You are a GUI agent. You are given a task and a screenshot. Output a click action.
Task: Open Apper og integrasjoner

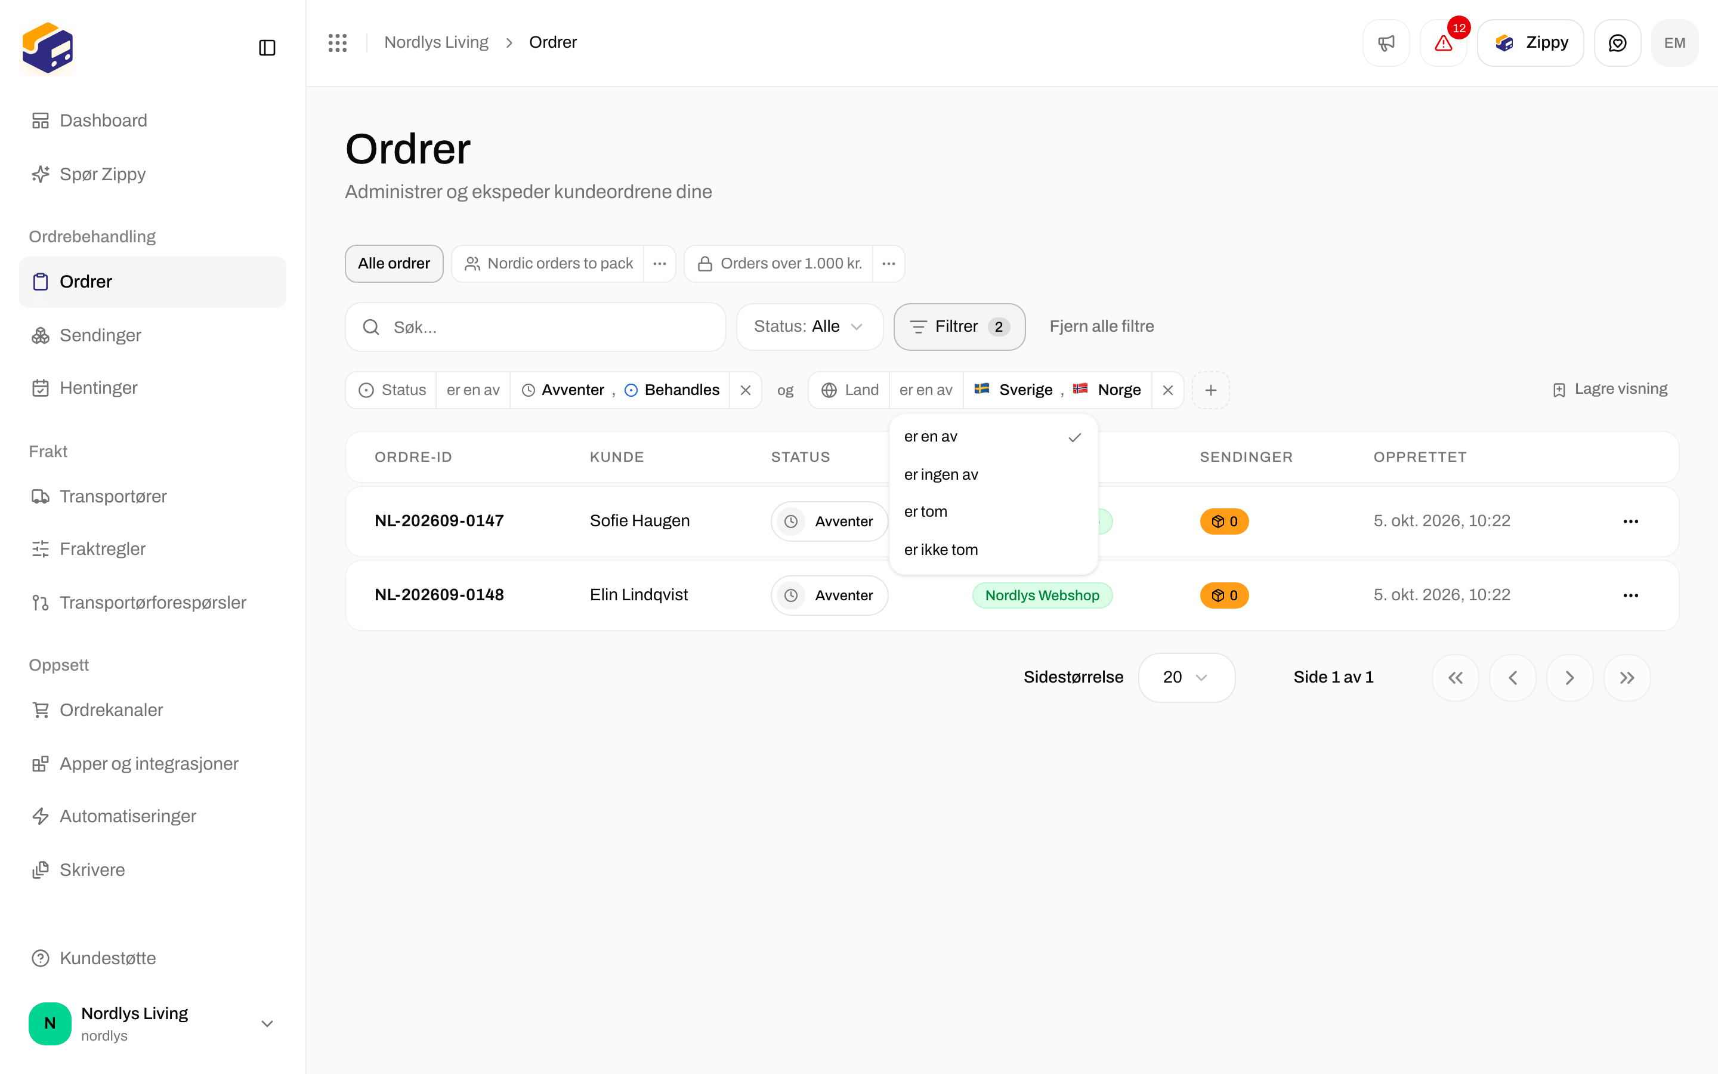(153, 764)
